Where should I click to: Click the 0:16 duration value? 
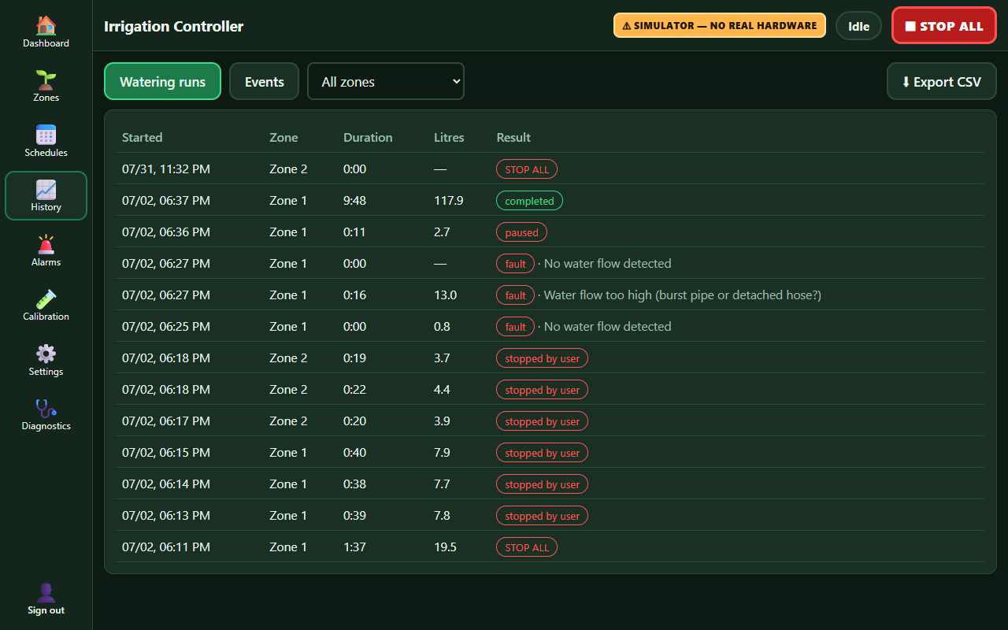coord(354,295)
